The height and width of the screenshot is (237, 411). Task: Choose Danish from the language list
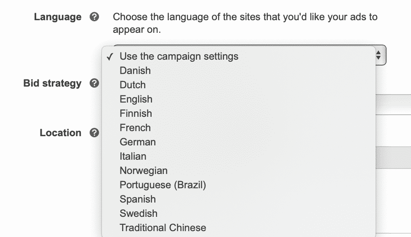click(239, 71)
